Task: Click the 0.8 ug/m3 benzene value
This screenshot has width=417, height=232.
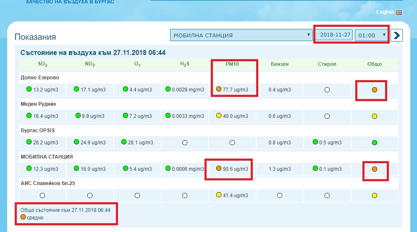Action: point(280,143)
